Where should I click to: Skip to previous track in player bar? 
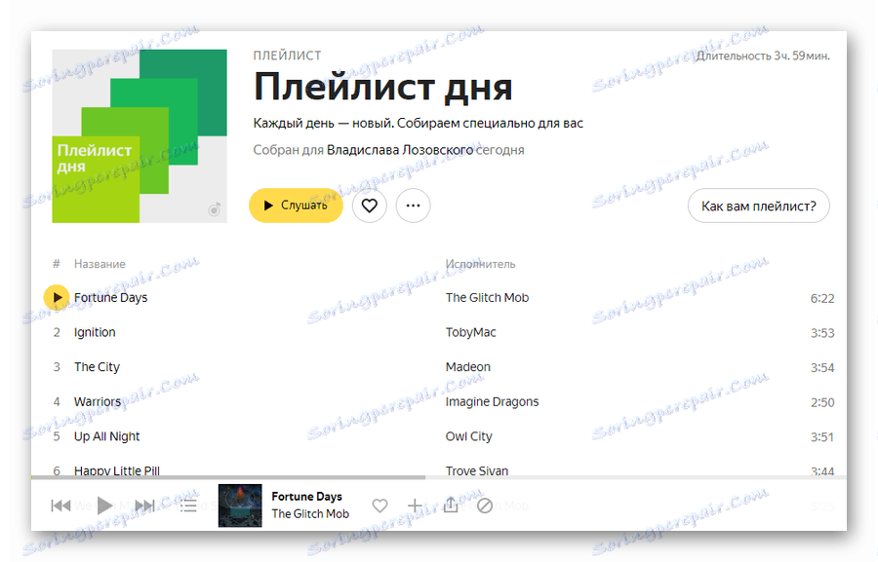[60, 506]
